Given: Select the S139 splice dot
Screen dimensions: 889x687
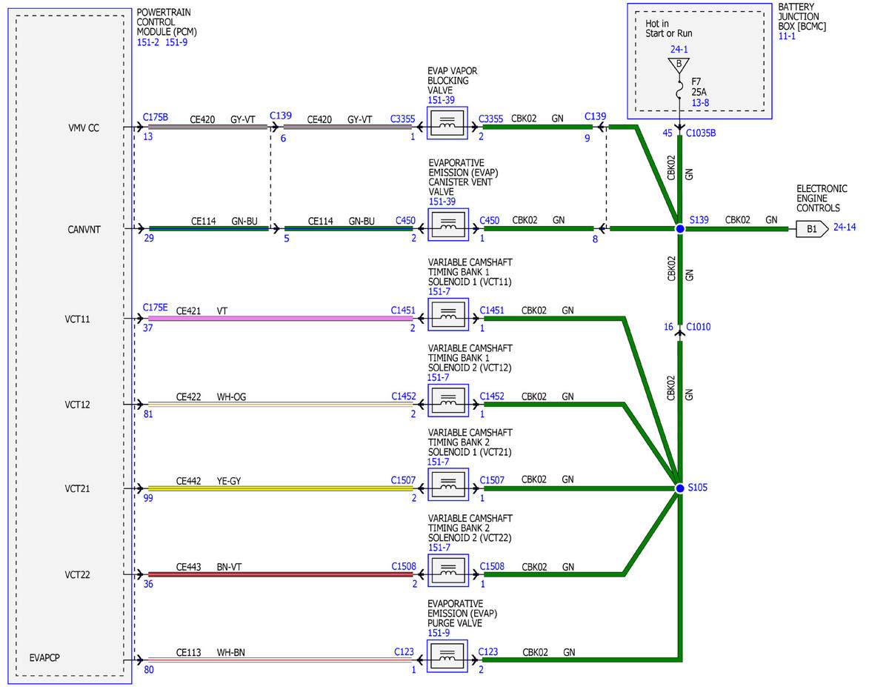Looking at the screenshot, I should [x=679, y=229].
